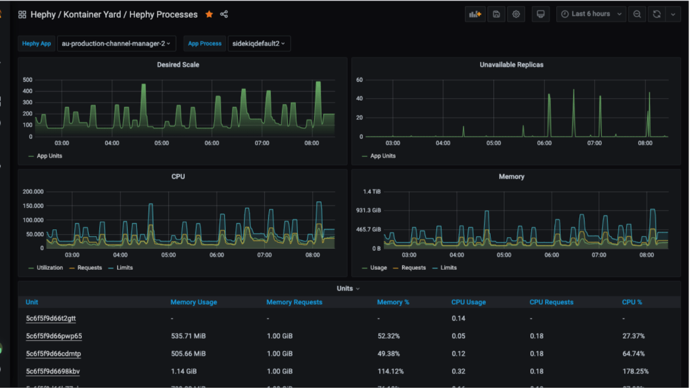Viewport: 691px width, 388px height.
Task: Unstar the Hephy Processes dashboard
Action: (209, 14)
